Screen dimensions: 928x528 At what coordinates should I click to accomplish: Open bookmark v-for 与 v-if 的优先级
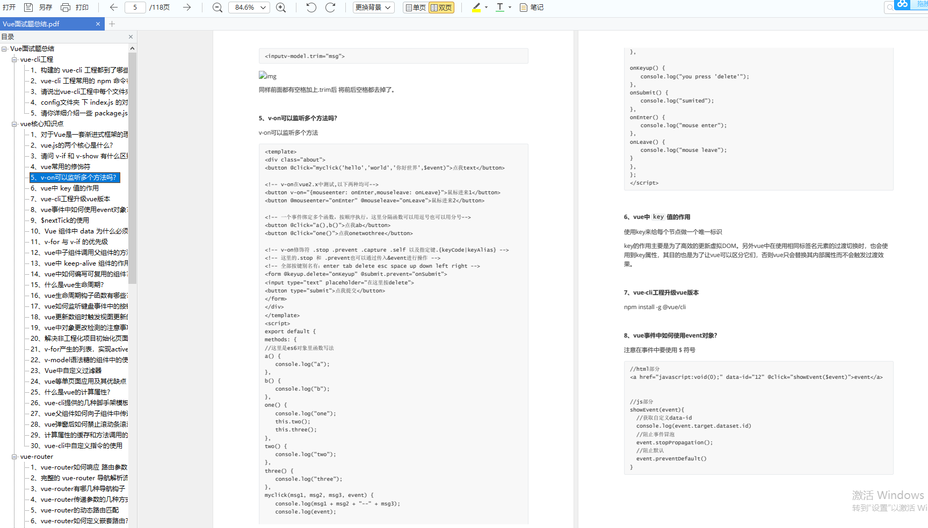[x=69, y=242]
